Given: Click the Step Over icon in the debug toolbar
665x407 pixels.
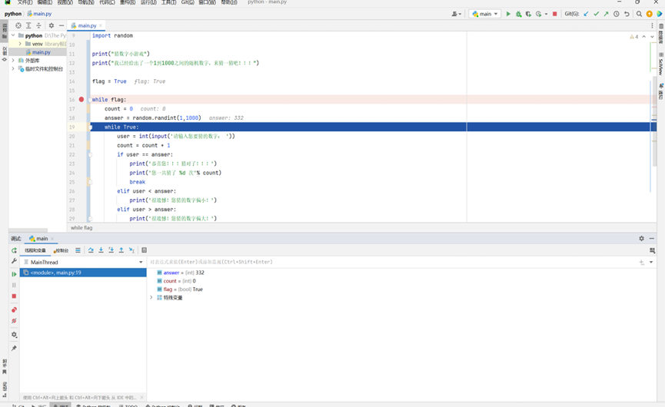Looking at the screenshot, I should [91, 250].
